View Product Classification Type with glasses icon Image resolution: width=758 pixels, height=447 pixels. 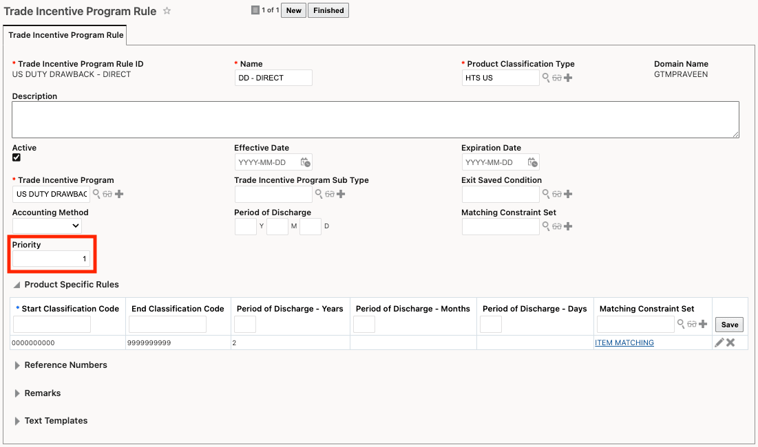(557, 78)
